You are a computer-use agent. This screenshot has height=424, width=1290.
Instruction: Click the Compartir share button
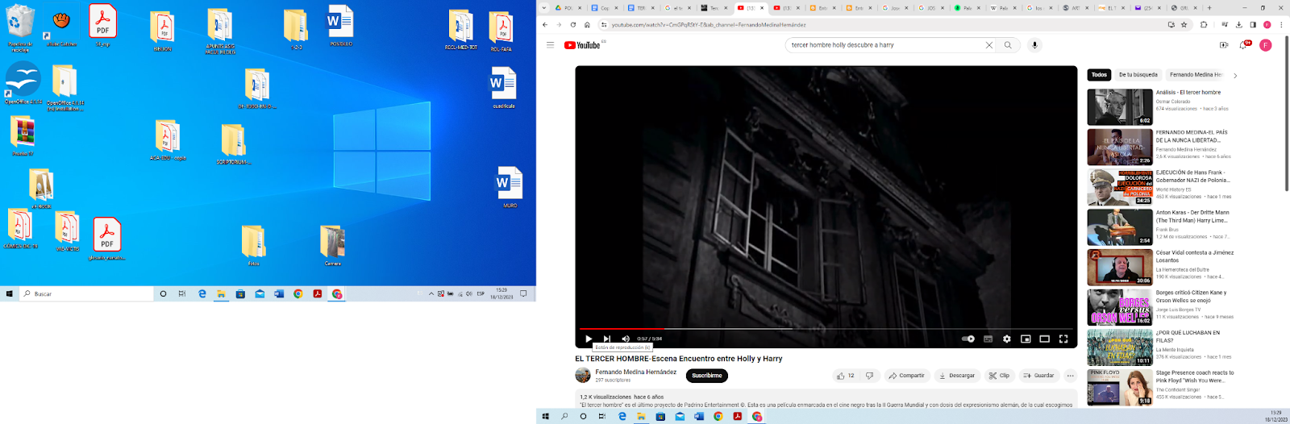[x=906, y=376]
